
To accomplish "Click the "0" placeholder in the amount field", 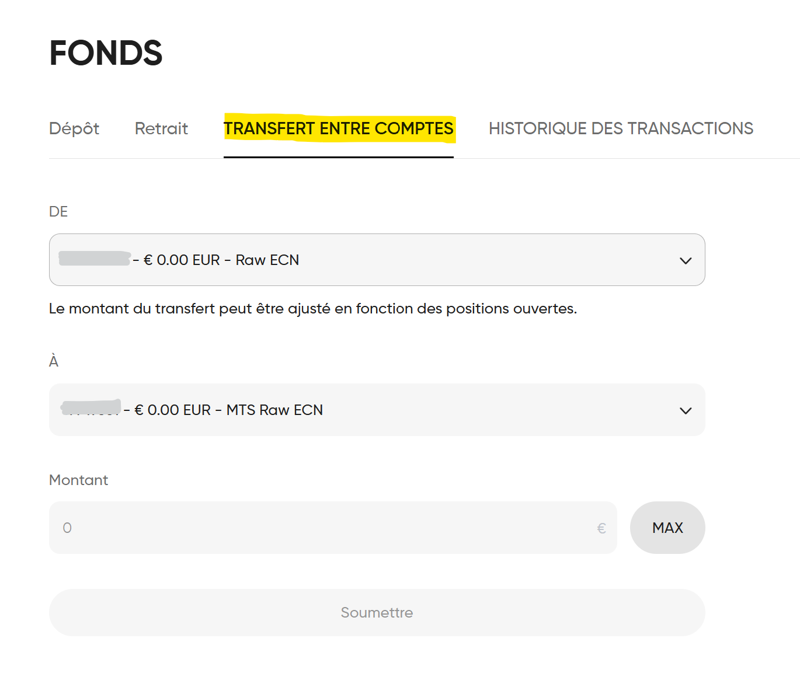I will 67,528.
